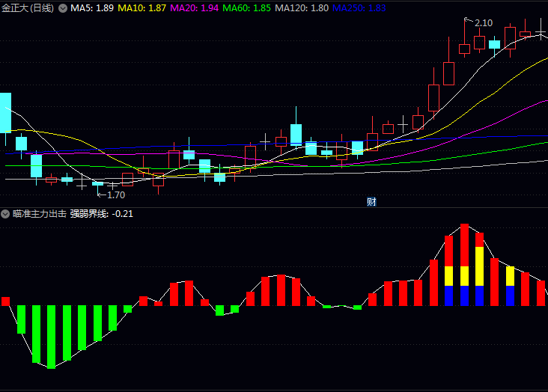Click the cyan candlestick below the 2.10 peak
This screenshot has height=392, width=548.
[x=494, y=45]
